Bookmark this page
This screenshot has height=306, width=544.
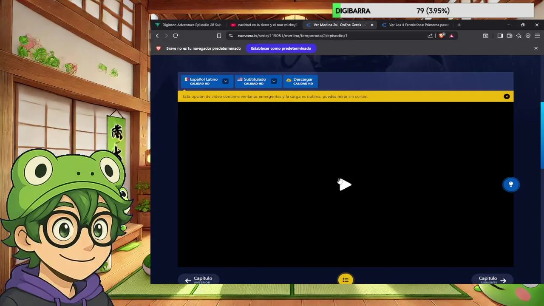click(219, 36)
